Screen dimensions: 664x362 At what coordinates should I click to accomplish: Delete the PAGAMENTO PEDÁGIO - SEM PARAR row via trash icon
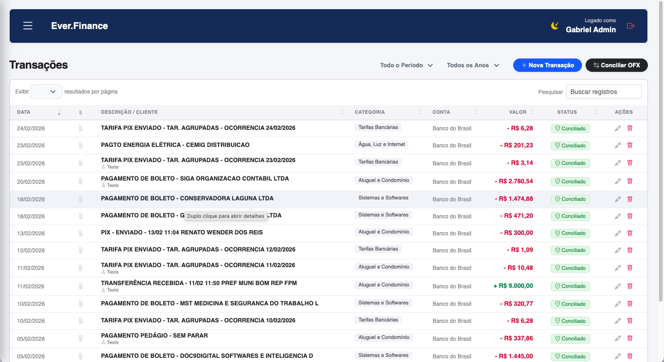[629, 338]
